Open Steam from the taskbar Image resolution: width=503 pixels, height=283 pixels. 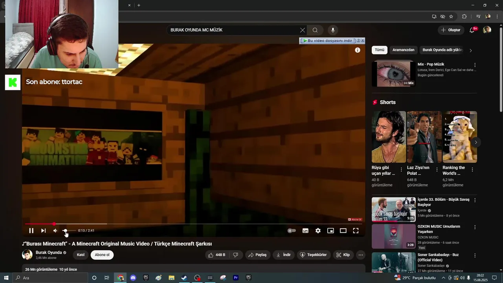click(184, 277)
